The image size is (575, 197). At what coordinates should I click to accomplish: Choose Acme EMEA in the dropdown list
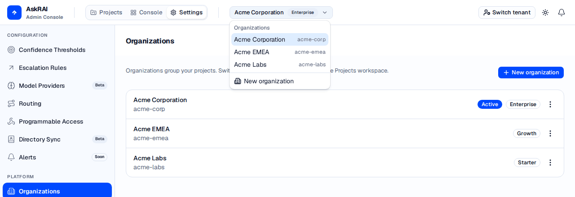tap(280, 52)
